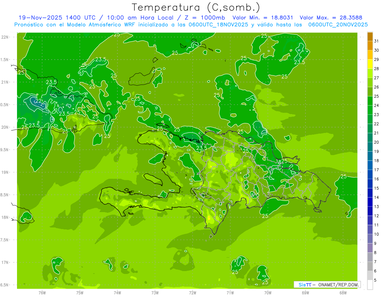Select the '0600UTC_20NOV2025' valid-until time
Screen dimensions: 385x297
coord(338,25)
